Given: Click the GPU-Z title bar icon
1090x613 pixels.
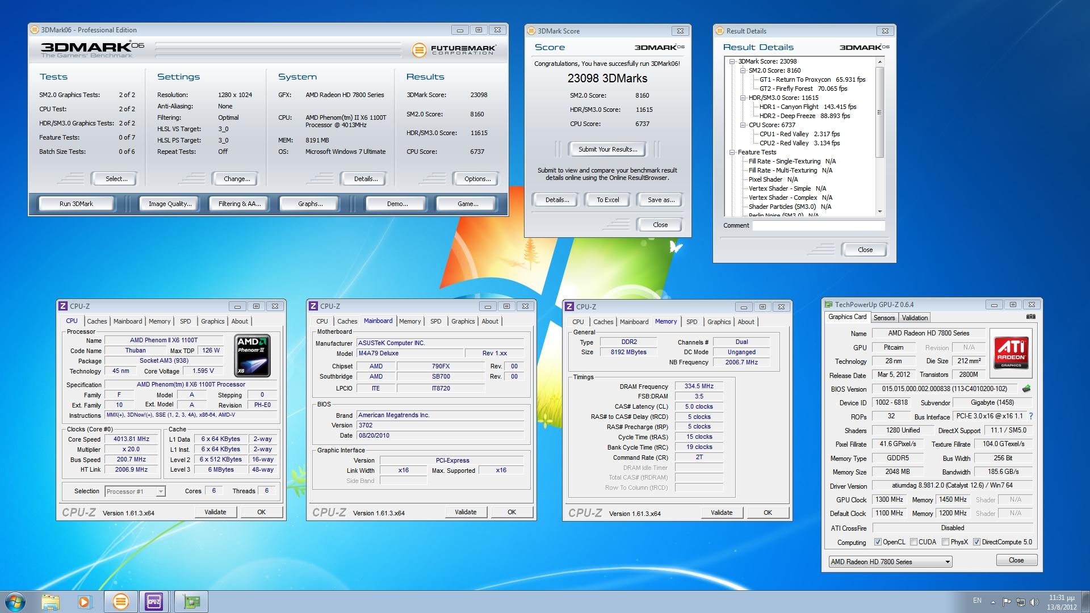Looking at the screenshot, I should pos(829,305).
